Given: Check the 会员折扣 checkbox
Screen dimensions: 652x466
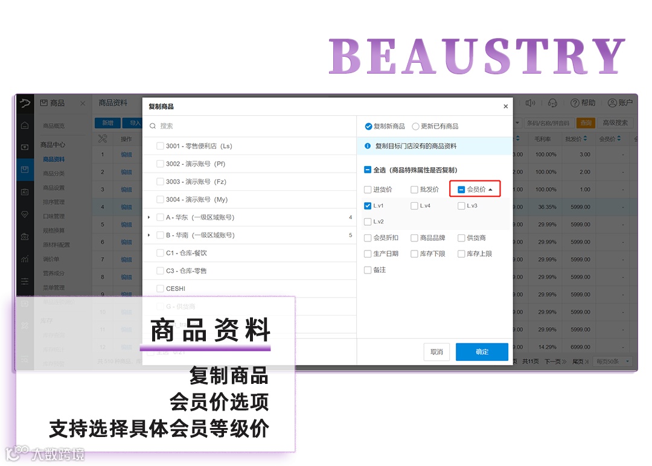Looking at the screenshot, I should click(x=368, y=238).
